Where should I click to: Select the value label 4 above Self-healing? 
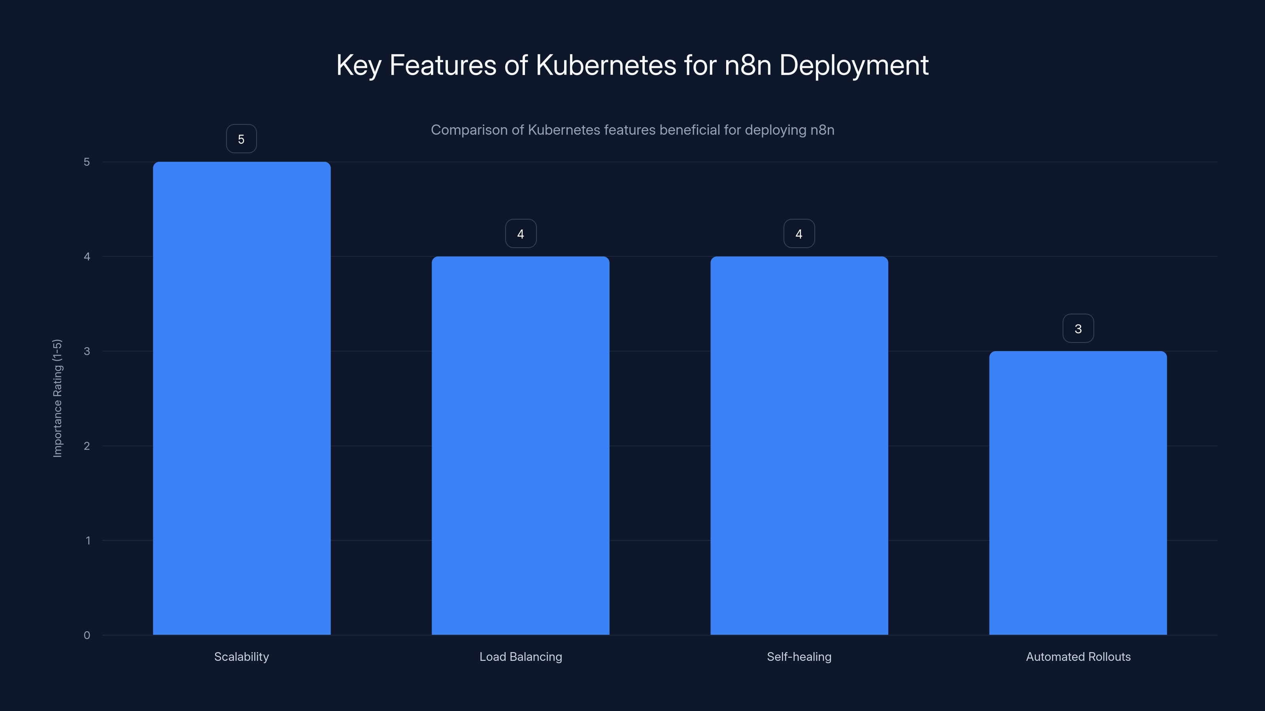click(x=799, y=233)
